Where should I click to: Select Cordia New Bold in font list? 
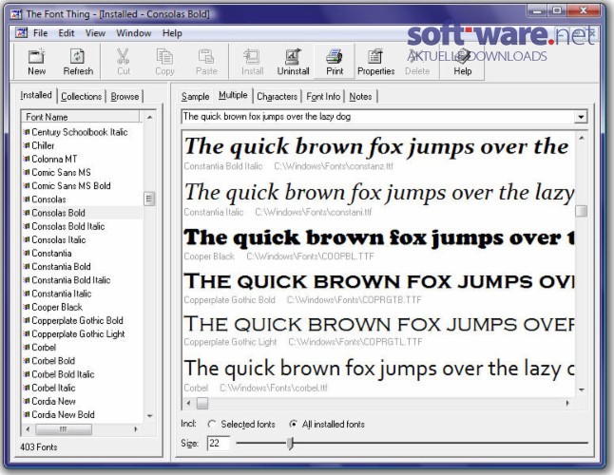point(63,415)
